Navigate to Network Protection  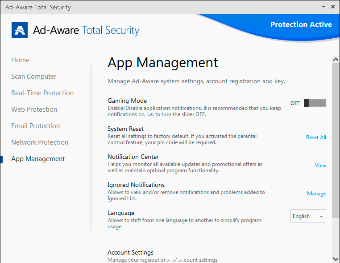click(40, 142)
